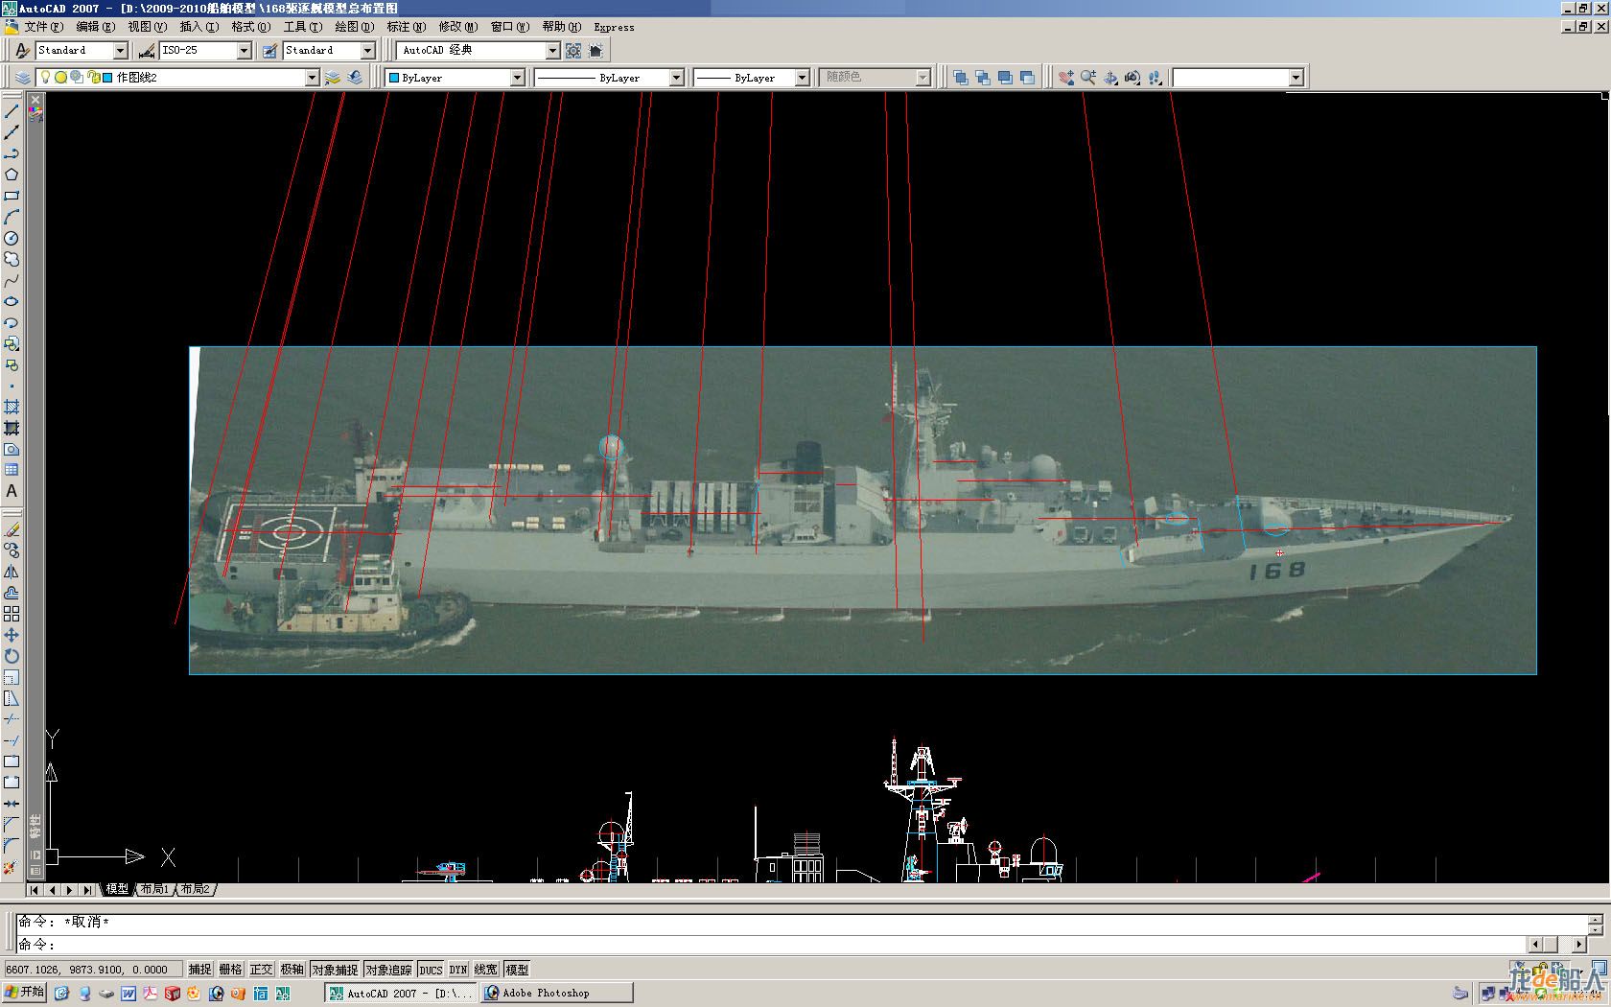Open the Standard table style dropdown
1611x1007 pixels.
[x=367, y=50]
